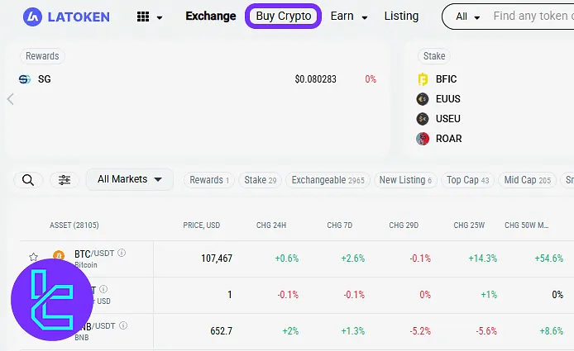The height and width of the screenshot is (351, 574).
Task: Go to the previous card with the left chevron
Action: (x=10, y=99)
